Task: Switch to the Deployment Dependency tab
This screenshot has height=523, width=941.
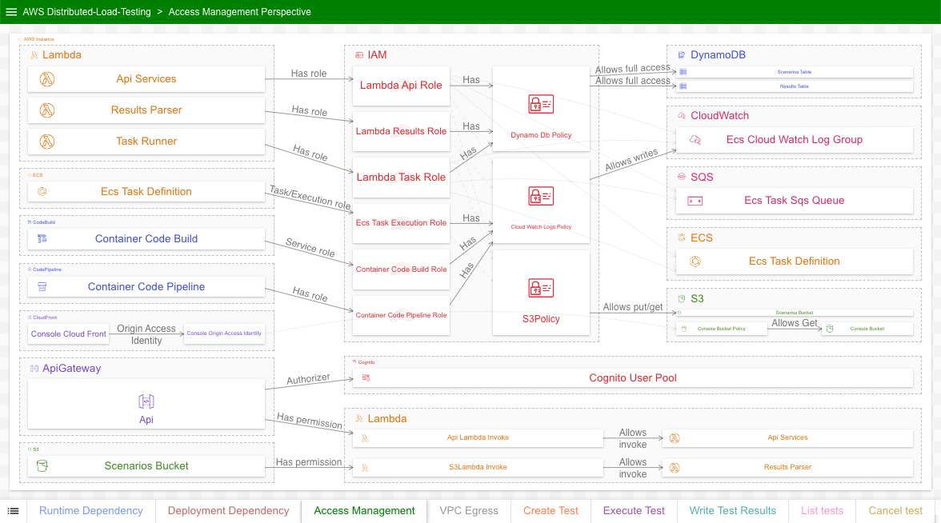Action: click(x=229, y=511)
